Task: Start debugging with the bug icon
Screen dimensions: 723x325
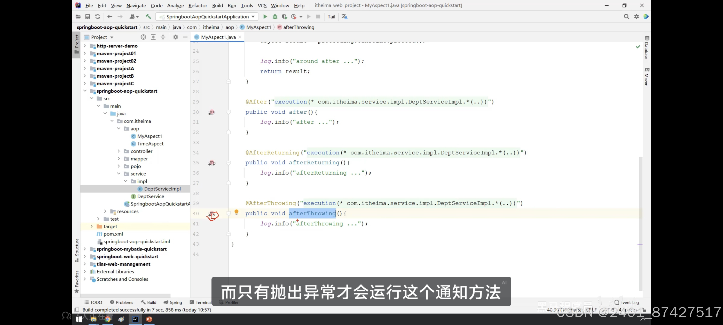Action: 275,17
